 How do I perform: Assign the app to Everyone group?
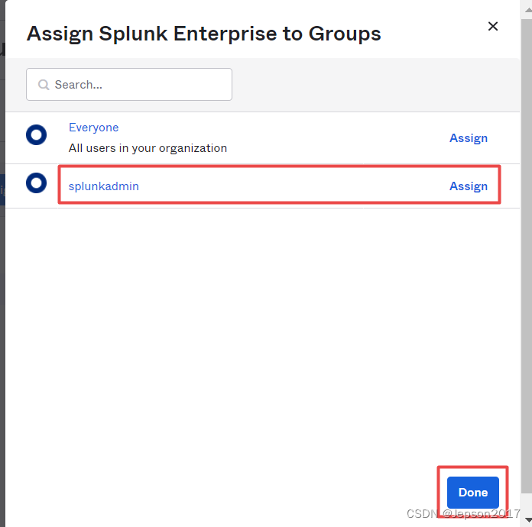pyautogui.click(x=469, y=138)
